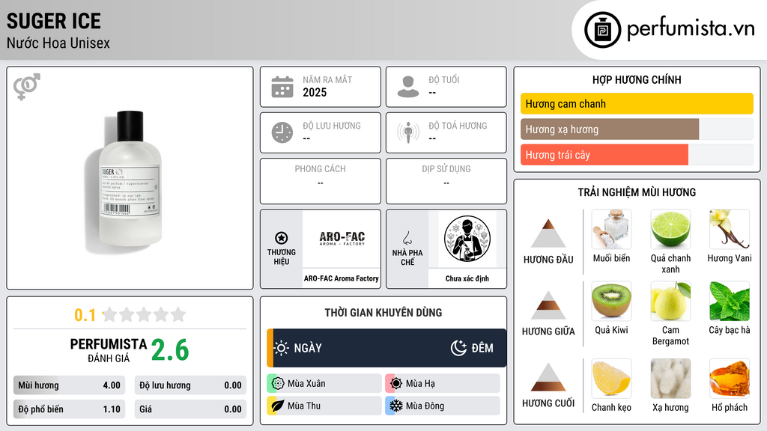Screen dimensions: 767x431
Task: Click the sillage figure icon for Độ toả hương
Action: [408, 132]
